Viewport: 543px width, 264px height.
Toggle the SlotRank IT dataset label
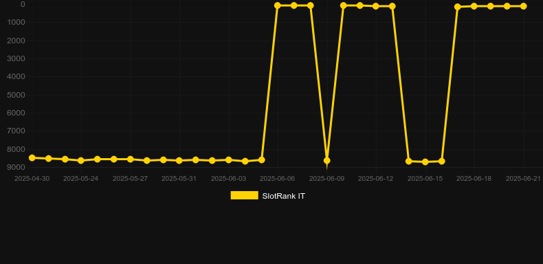click(283, 196)
